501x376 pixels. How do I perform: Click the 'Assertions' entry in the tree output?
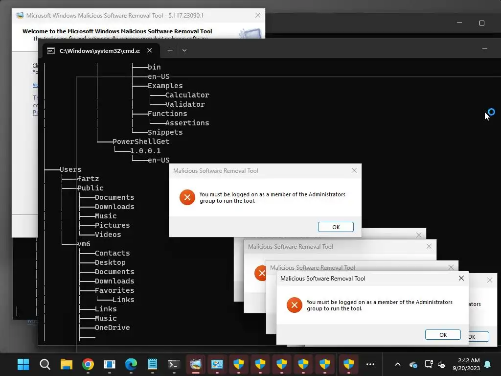click(187, 123)
